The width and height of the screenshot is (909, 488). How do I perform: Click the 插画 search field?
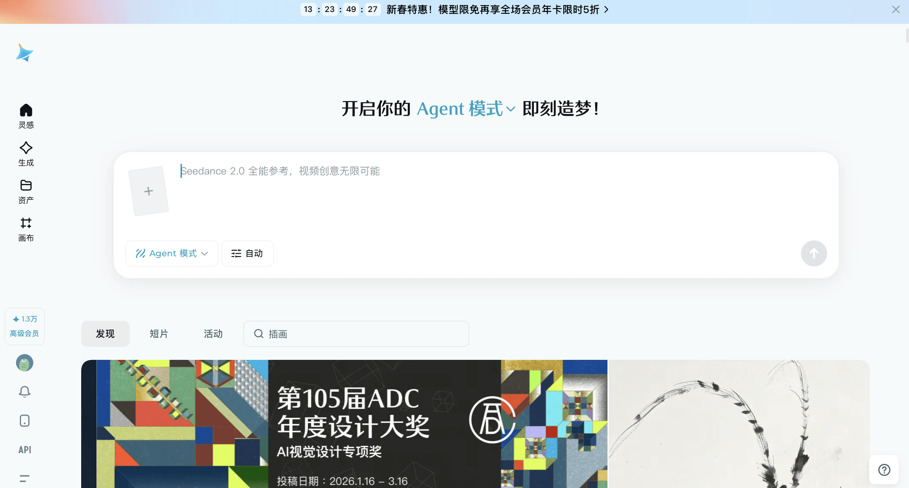click(356, 334)
